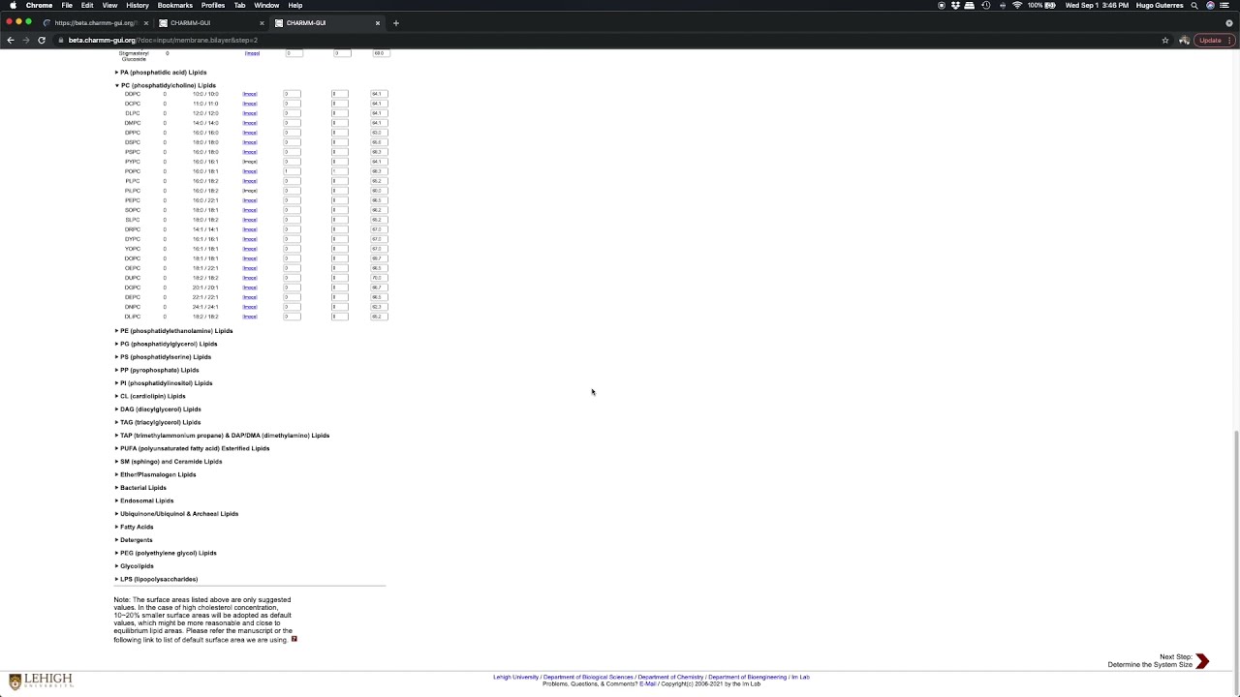Reload the current Chrome page

pos(42,40)
